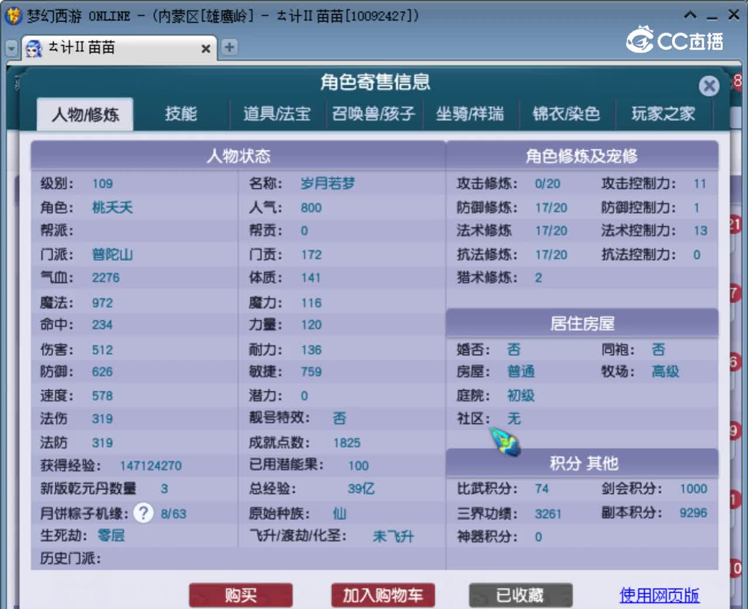Click the 获得经验 value 147124270
This screenshot has width=748, height=609.
(x=151, y=466)
